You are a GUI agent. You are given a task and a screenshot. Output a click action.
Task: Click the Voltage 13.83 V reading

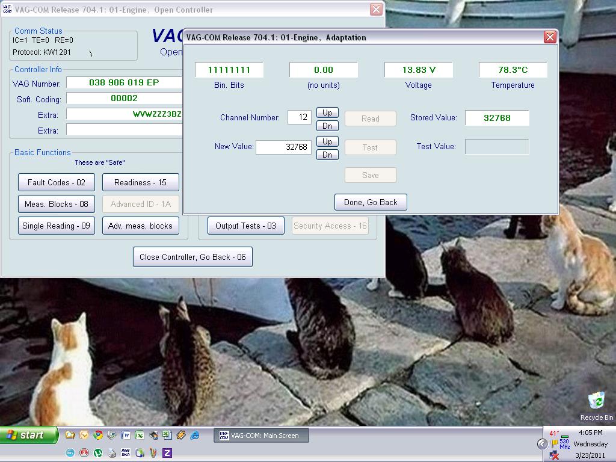(419, 70)
